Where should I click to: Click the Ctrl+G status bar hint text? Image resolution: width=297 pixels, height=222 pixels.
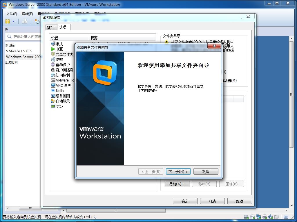(50, 217)
